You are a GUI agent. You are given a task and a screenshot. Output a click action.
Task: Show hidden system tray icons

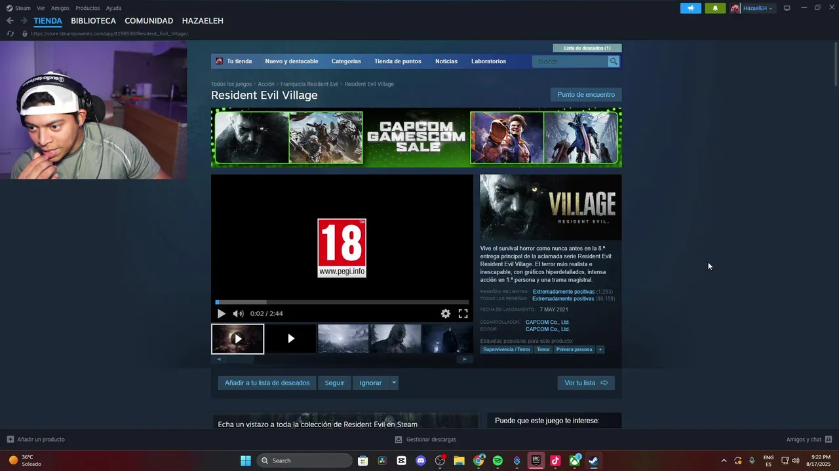point(724,461)
